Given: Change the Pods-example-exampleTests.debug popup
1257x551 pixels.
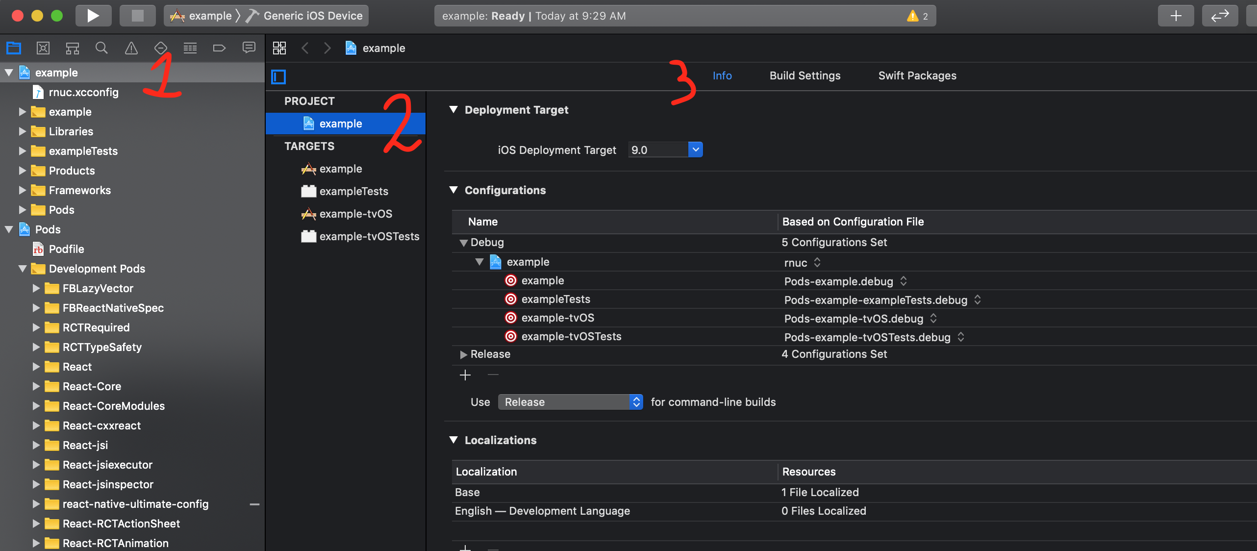Looking at the screenshot, I should pos(882,300).
